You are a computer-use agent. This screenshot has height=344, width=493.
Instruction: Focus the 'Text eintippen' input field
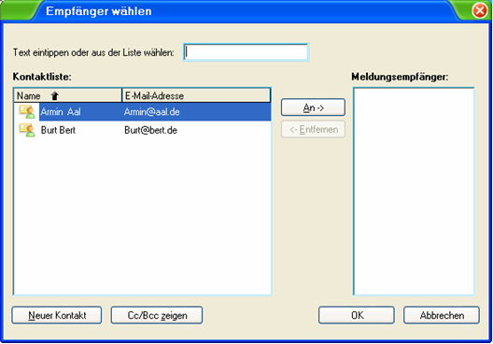[x=246, y=52]
